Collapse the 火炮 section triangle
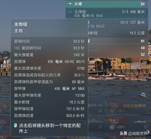Screen dimensions: 151x139 click(x=70, y=4)
